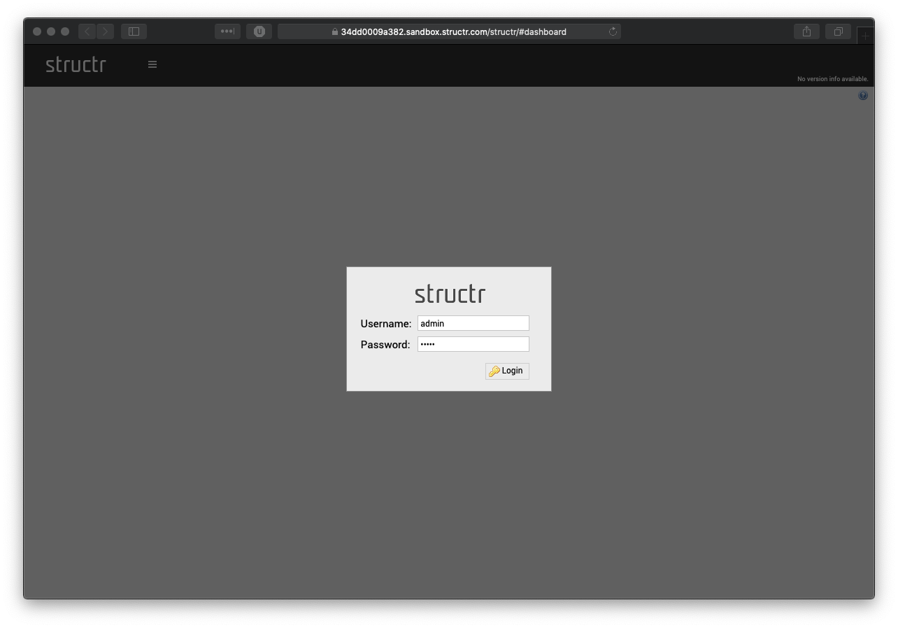
Task: Go forward with the browser forward arrow
Action: [106, 31]
